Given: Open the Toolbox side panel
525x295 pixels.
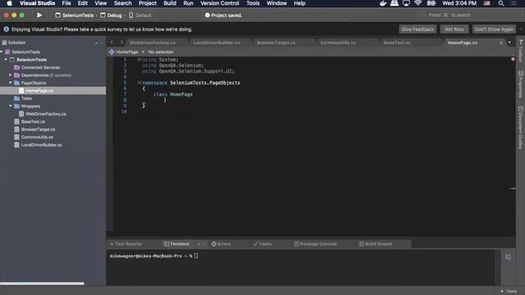Looking at the screenshot, I should point(521,51).
